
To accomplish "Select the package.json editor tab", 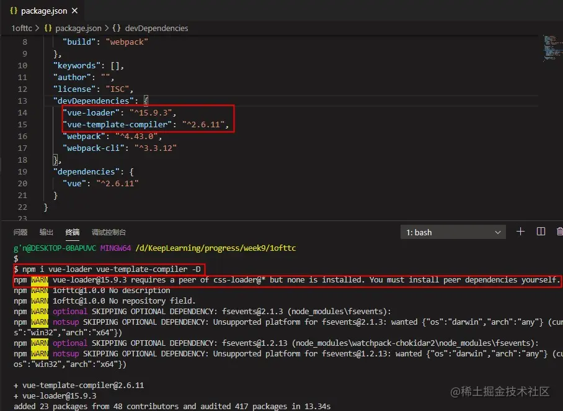I will (x=43, y=11).
